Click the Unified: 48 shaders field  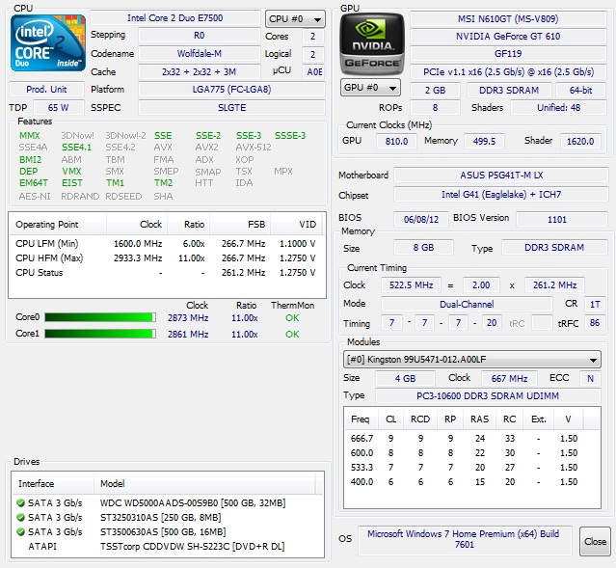[x=559, y=107]
